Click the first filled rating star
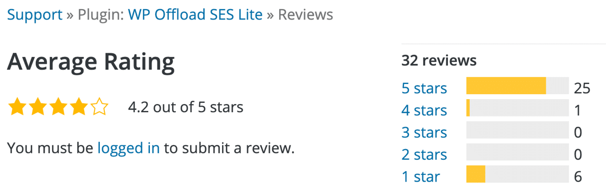The height and width of the screenshot is (195, 606). (x=17, y=107)
